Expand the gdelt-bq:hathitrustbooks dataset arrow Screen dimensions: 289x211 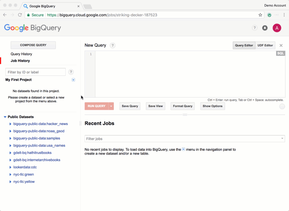(10, 153)
